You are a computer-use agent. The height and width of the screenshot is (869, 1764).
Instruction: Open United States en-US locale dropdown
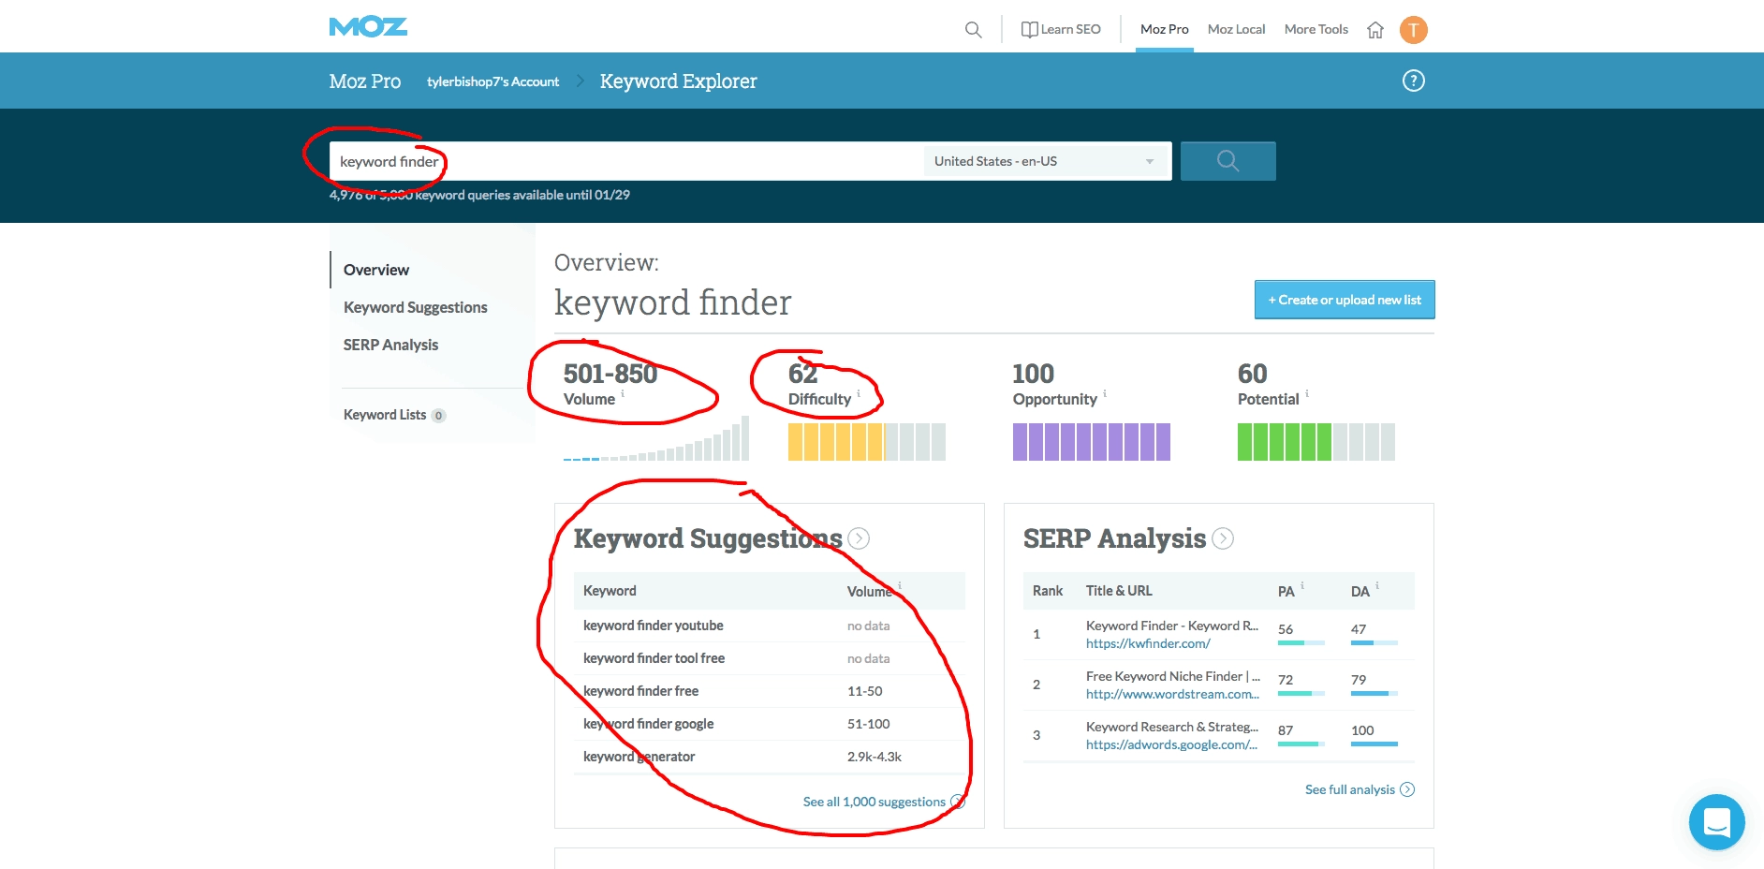pyautogui.click(x=1047, y=161)
